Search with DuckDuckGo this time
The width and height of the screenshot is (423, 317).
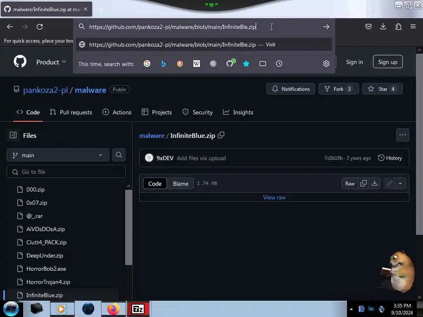pos(180,64)
